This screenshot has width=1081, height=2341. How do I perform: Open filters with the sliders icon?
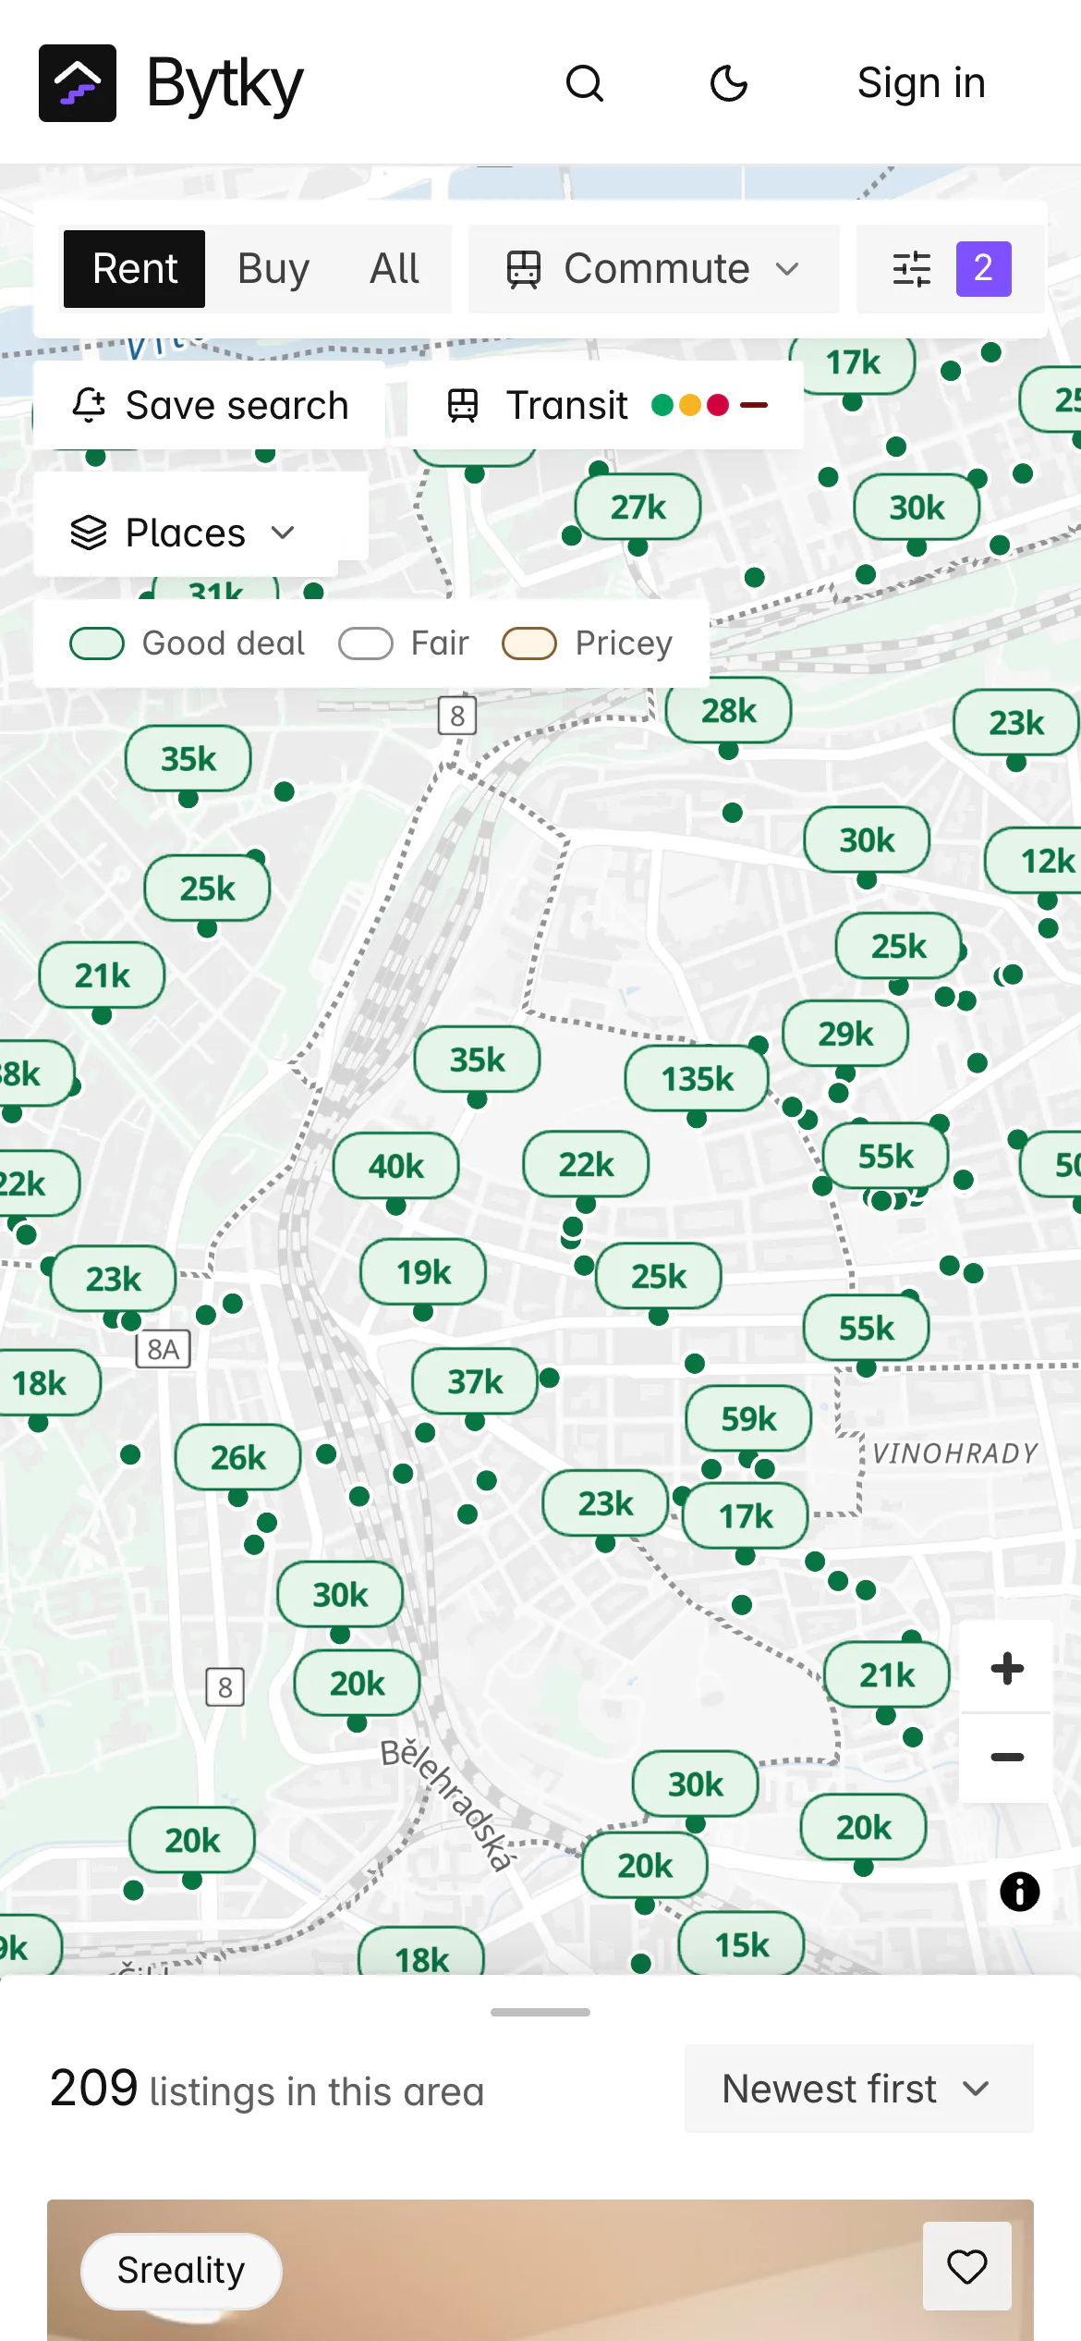point(912,269)
